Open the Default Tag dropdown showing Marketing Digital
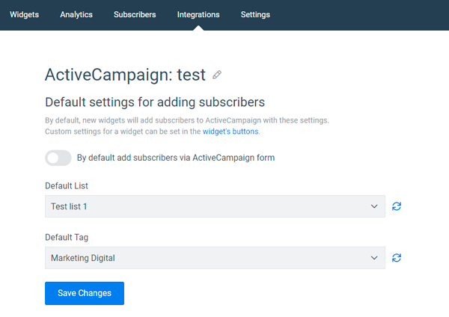Screen dimensions: 449x317 pos(215,258)
